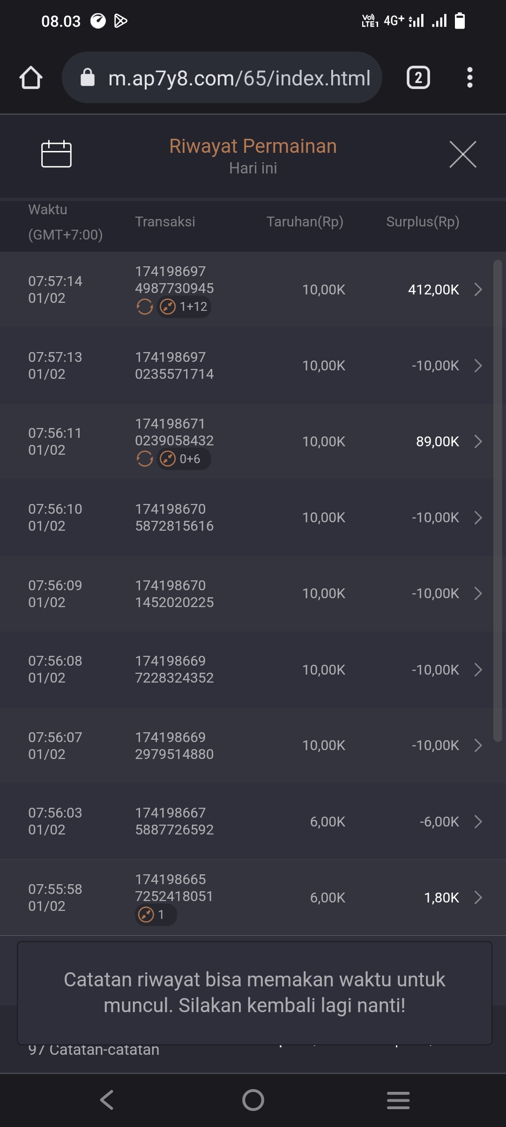506x1127 pixels.
Task: Expand details of the 89,00K surplus row
Action: click(478, 442)
